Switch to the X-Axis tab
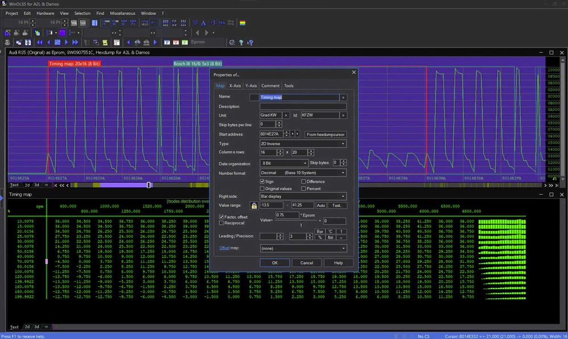The height and width of the screenshot is (339, 568). 235,86
